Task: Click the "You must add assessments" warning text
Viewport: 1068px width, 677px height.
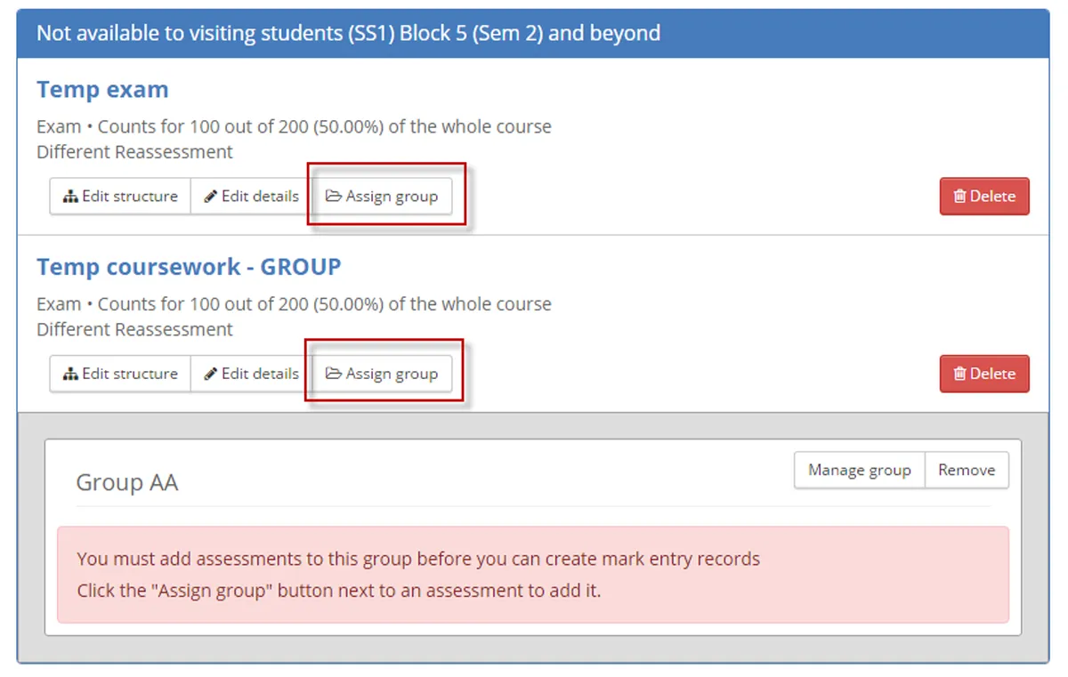Action: 418,560
